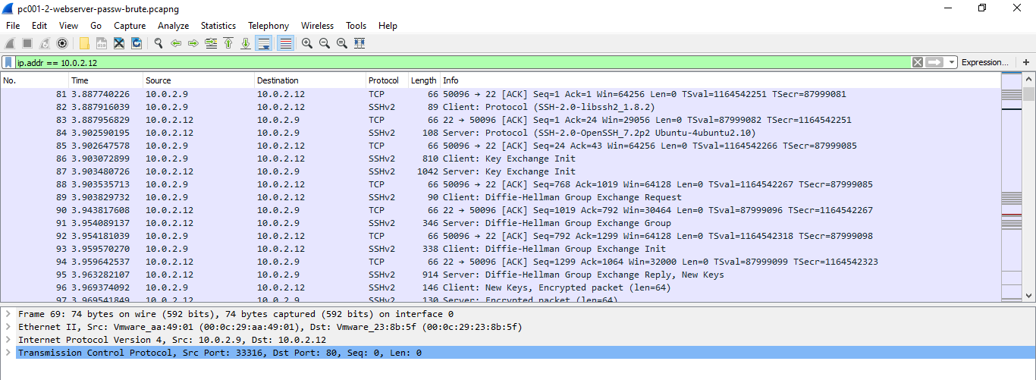This screenshot has width=1036, height=380.
Task: Clear the display filter with X button
Action: click(918, 62)
